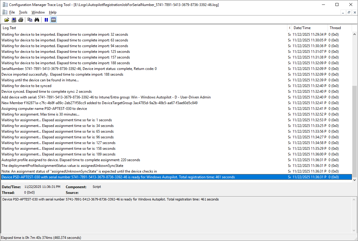The height and width of the screenshot is (241, 358).
Task: Open Find with the binoculars icon
Action: pos(37,20)
